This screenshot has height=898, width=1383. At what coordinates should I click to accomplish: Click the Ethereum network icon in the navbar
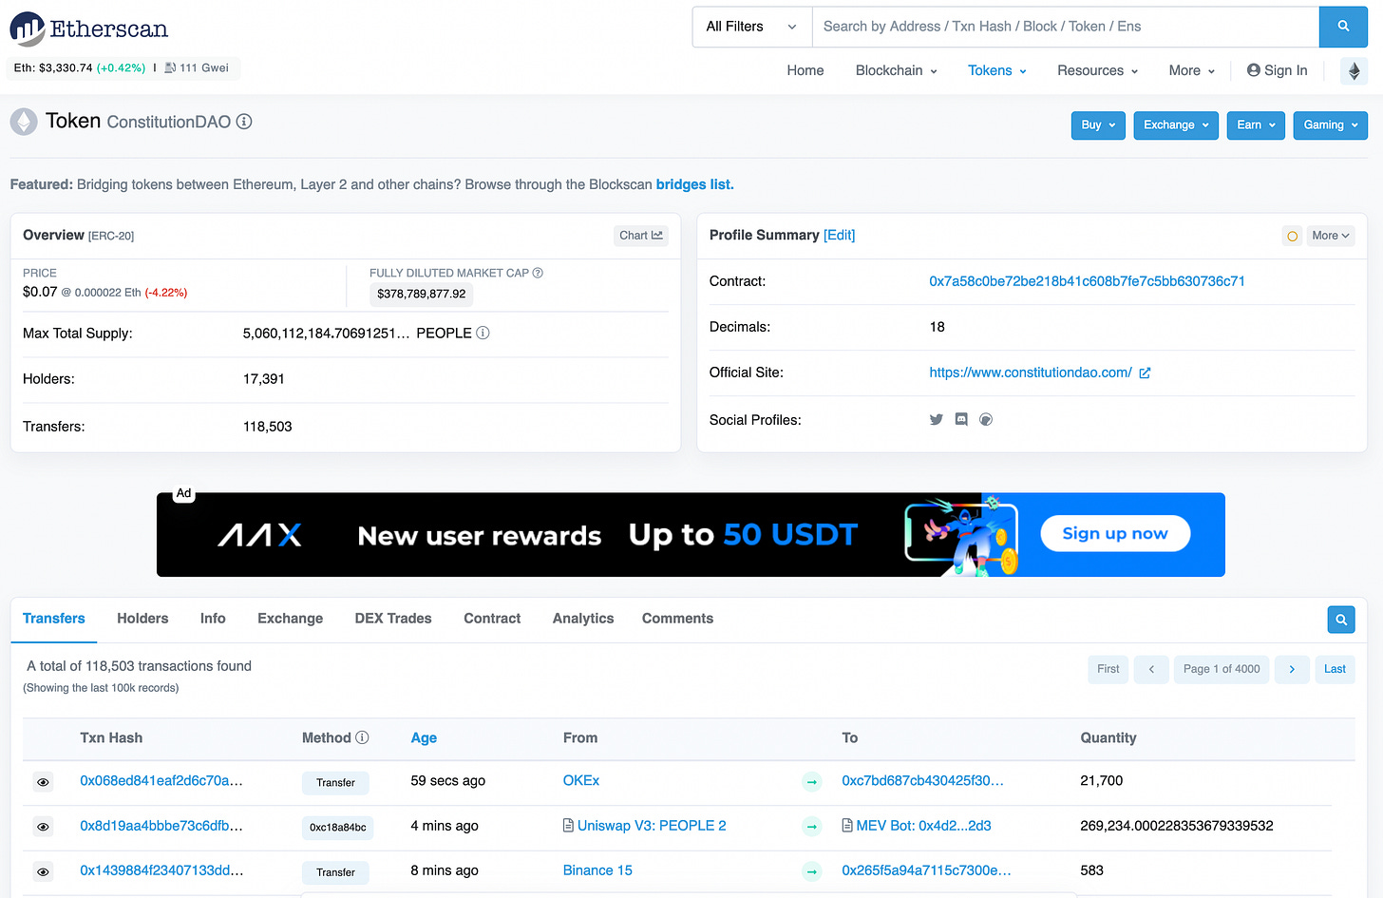click(1355, 71)
